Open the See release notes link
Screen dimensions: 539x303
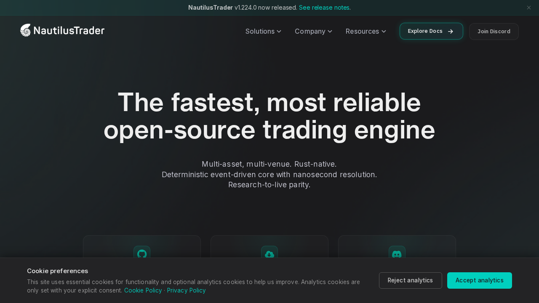(324, 8)
